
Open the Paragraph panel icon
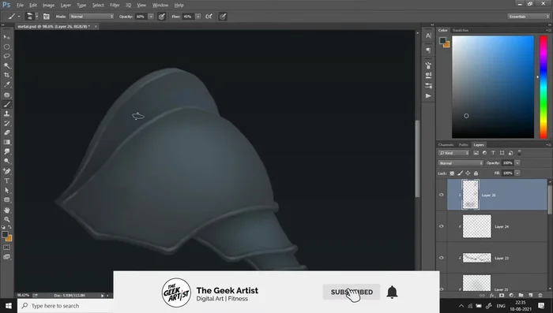(428, 50)
